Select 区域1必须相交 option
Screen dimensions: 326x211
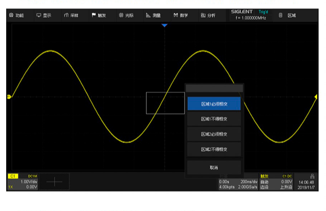tap(213, 104)
